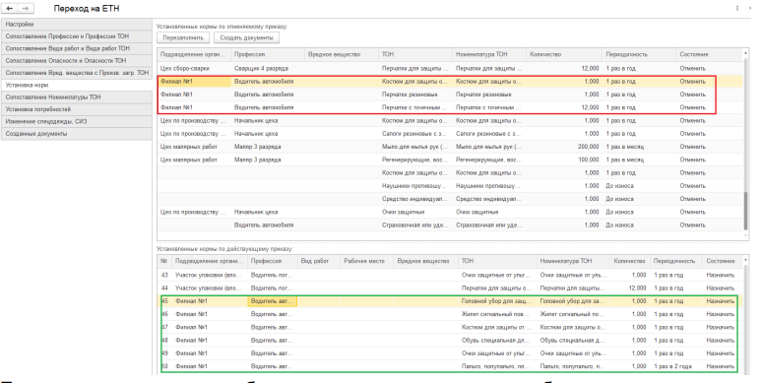The image size is (762, 383).
Task: Click upper table Номенклатура ТОН header
Action: point(489,54)
